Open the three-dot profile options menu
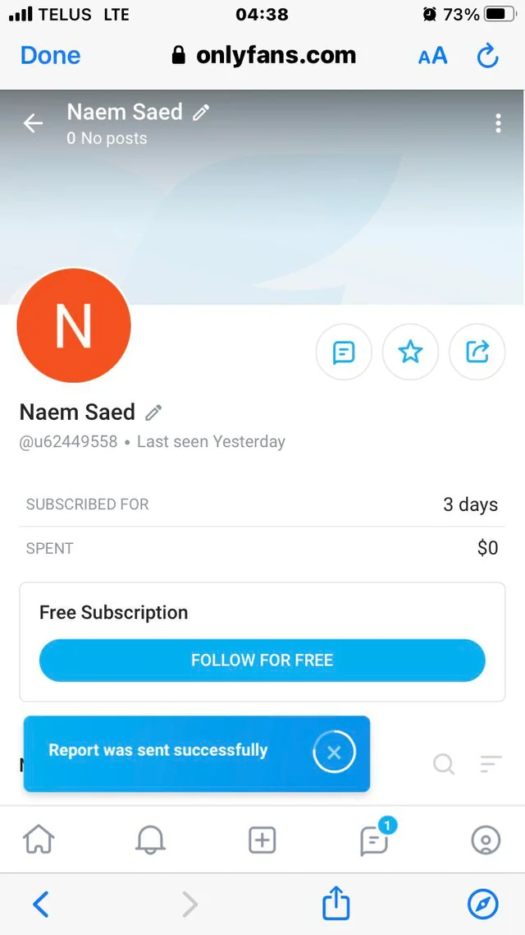Screen dimensions: 525x935 coord(498,122)
